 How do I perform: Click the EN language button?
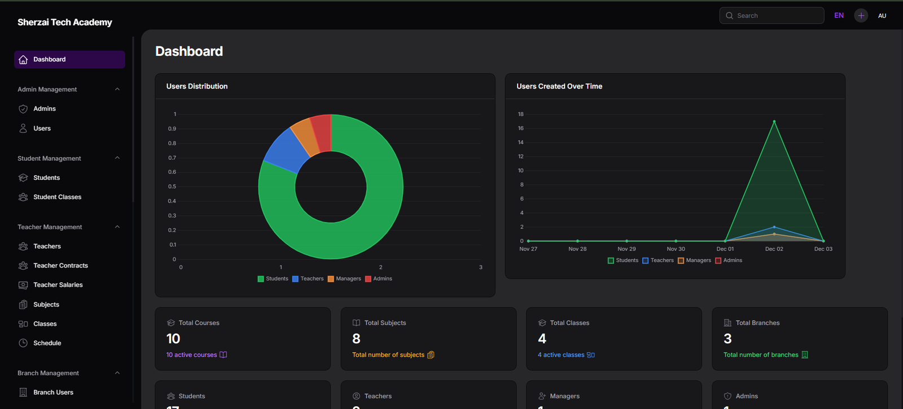pos(839,16)
